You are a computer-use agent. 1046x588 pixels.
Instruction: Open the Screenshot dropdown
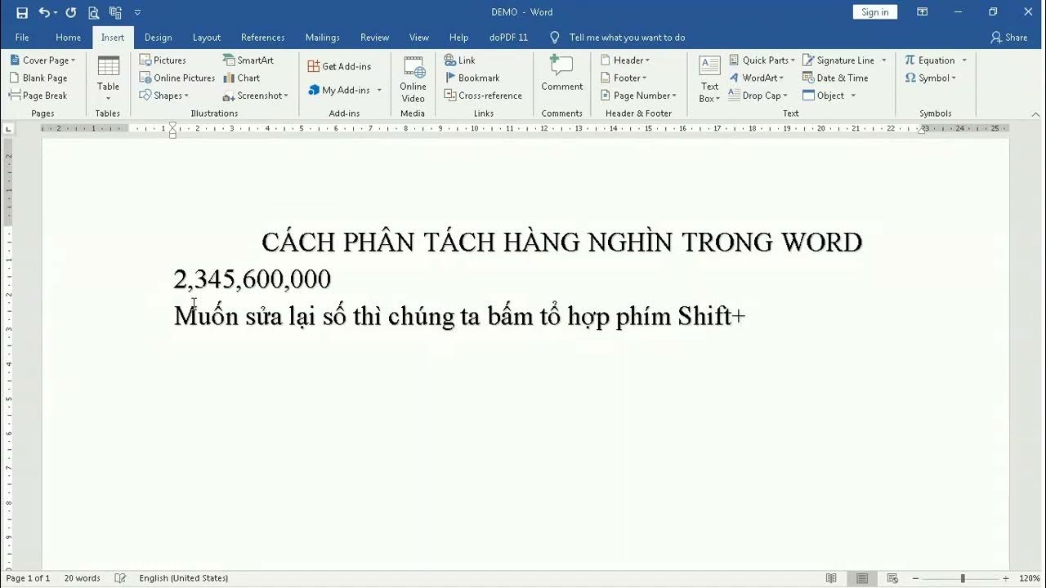pos(256,96)
